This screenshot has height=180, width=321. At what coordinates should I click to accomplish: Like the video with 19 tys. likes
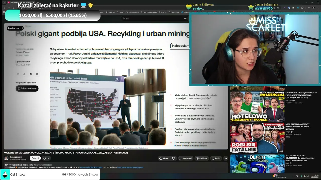click(164, 158)
